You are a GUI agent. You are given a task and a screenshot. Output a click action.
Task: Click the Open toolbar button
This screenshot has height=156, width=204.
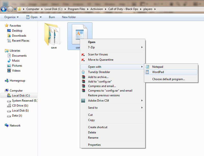(x=32, y=17)
